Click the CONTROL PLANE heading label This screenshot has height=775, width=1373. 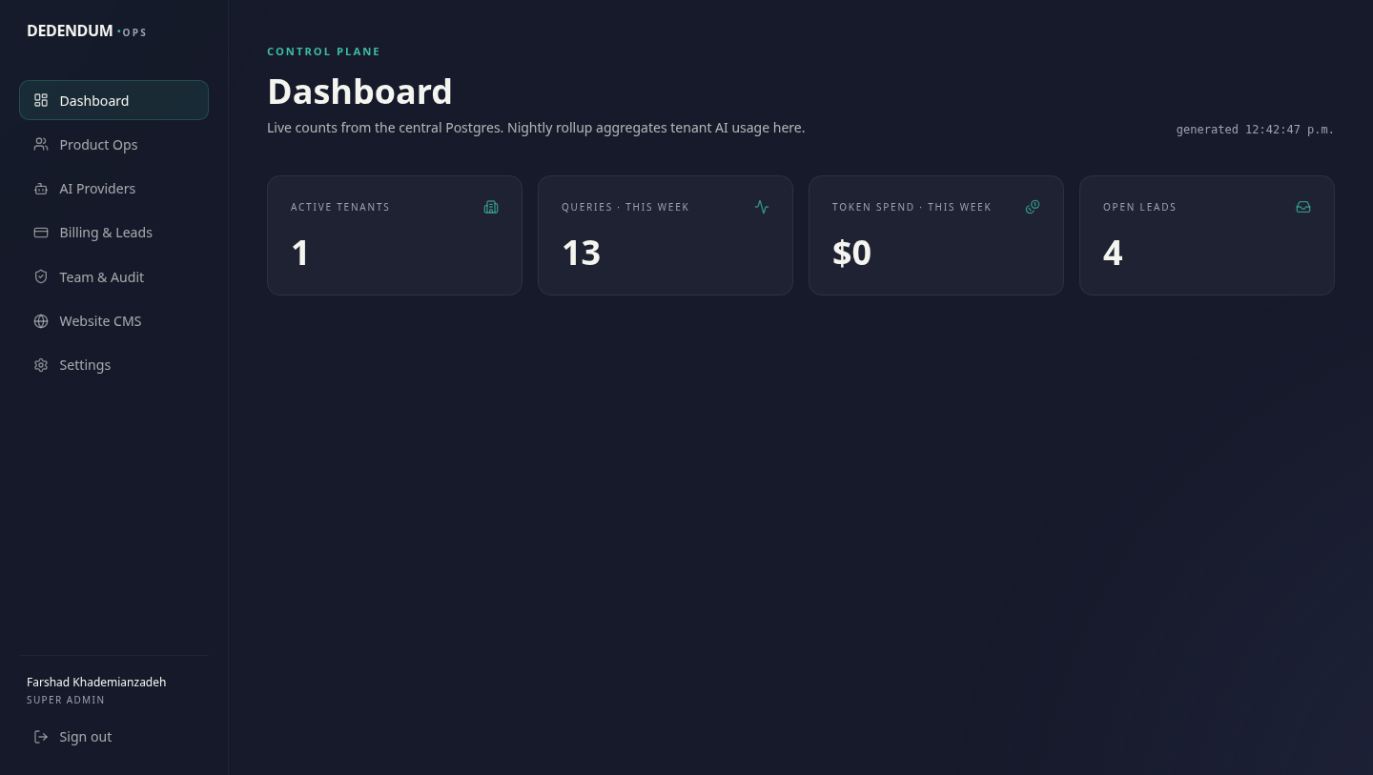tap(323, 51)
